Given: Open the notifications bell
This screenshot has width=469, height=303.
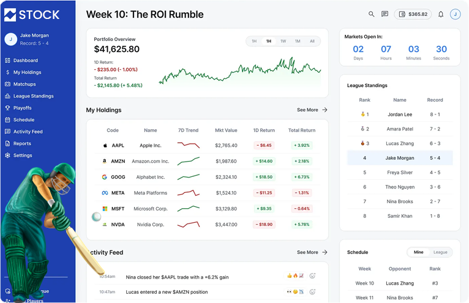Looking at the screenshot, I should coord(440,14).
